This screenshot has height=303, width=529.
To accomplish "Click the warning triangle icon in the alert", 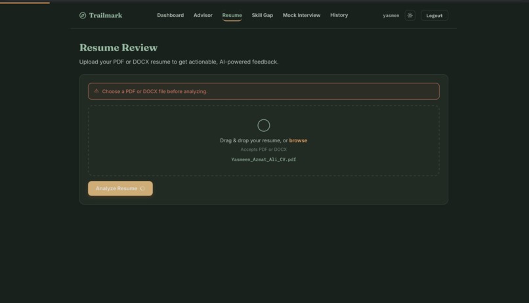I will [x=96, y=91].
